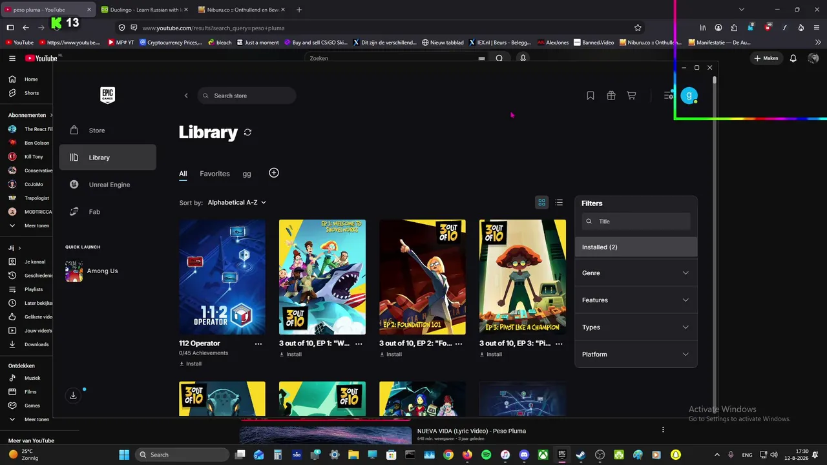827x465 pixels.
Task: Open Unreal Engine in Epic sidebar
Action: pyautogui.click(x=107, y=185)
